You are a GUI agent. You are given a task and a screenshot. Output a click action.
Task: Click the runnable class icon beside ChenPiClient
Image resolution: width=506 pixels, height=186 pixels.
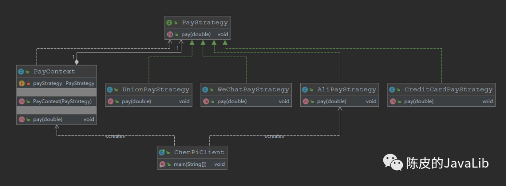point(162,152)
